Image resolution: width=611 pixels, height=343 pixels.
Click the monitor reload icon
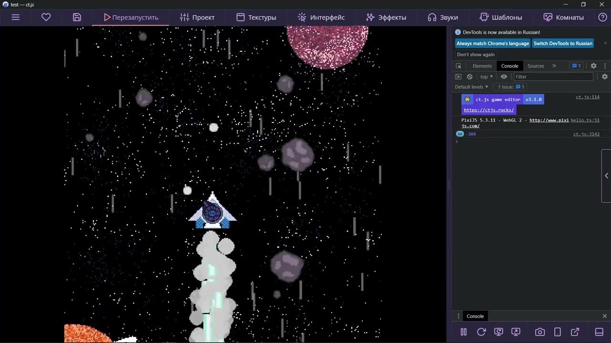pos(498,332)
